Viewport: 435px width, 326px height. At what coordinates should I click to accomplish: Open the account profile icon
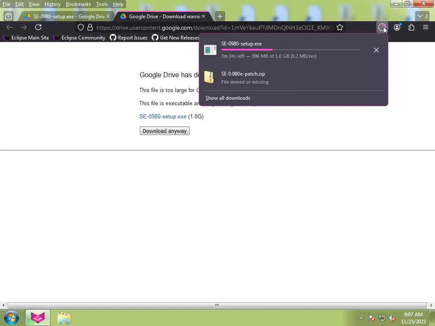click(x=397, y=27)
